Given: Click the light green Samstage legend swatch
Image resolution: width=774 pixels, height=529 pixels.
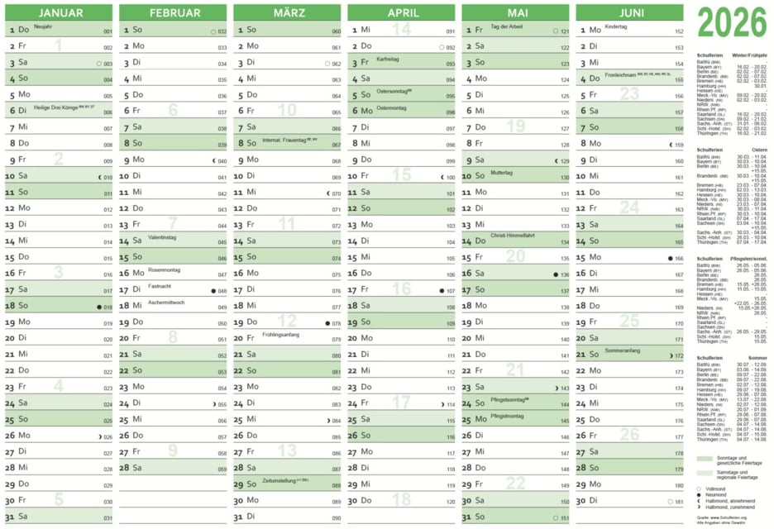Looking at the screenshot, I should pos(704,474).
